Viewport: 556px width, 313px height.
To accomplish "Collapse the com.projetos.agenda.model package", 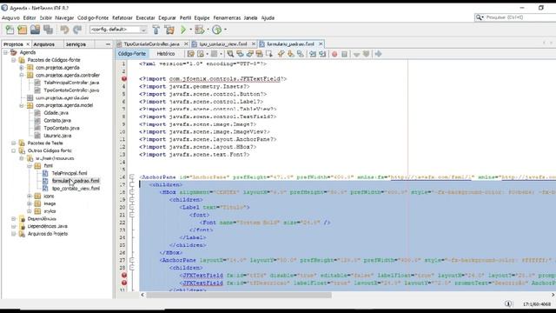I will click(22, 105).
